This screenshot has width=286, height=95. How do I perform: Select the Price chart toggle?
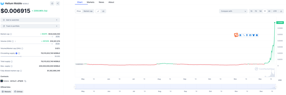point(79,11)
